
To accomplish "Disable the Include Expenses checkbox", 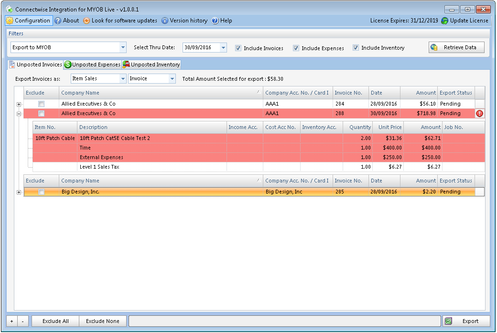I will [x=296, y=48].
